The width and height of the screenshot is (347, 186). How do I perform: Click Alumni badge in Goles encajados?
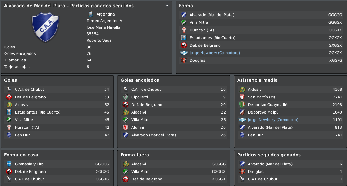pos(126,127)
